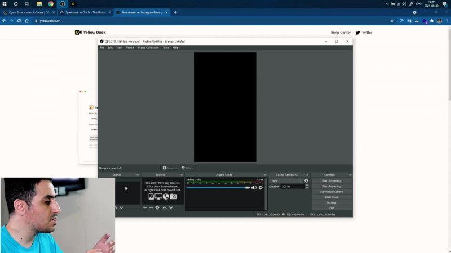The height and width of the screenshot is (253, 451).
Task: Add a new source with plus button
Action: (144, 208)
